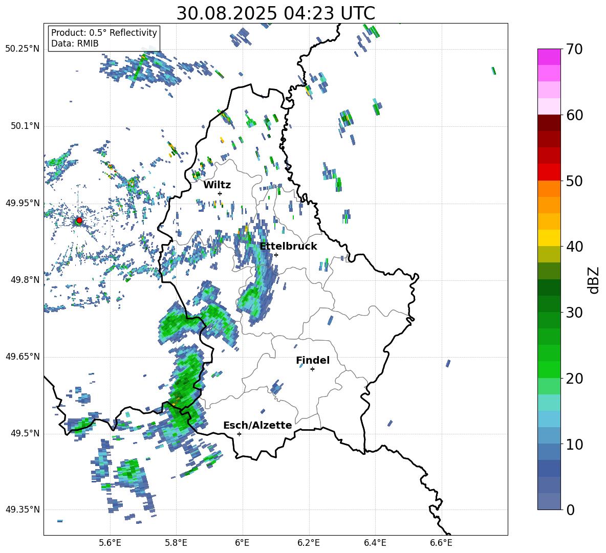Click the Findel location label
Screen dimensions: 606x553
[313, 360]
